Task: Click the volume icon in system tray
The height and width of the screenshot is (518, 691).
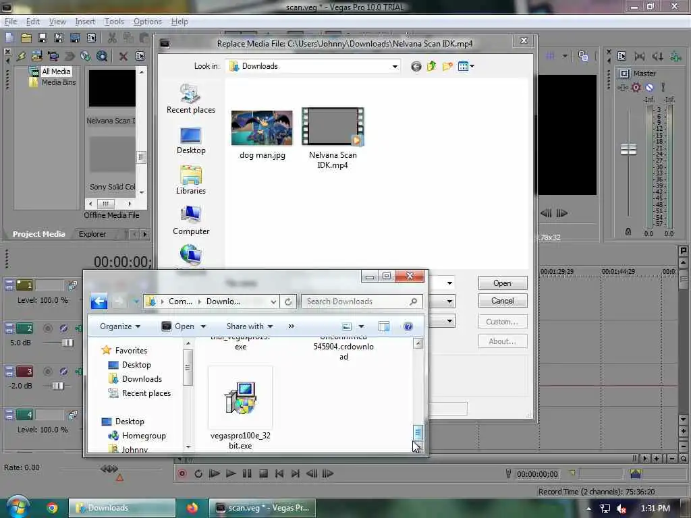Action: [621, 509]
